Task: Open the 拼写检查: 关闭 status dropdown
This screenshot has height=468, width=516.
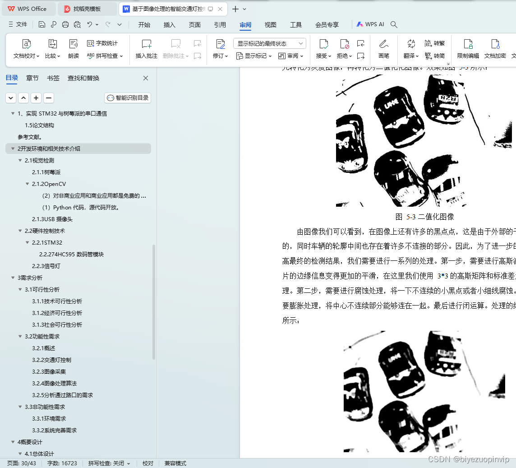Action: pyautogui.click(x=109, y=463)
